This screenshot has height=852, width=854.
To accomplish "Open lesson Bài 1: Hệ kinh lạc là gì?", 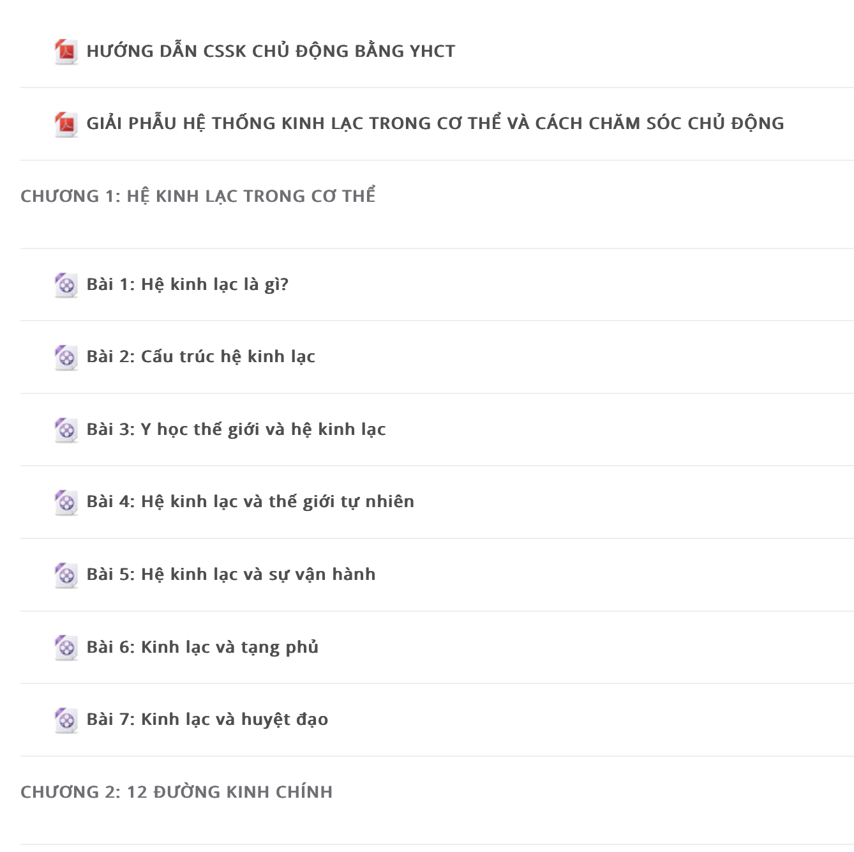I will point(188,285).
